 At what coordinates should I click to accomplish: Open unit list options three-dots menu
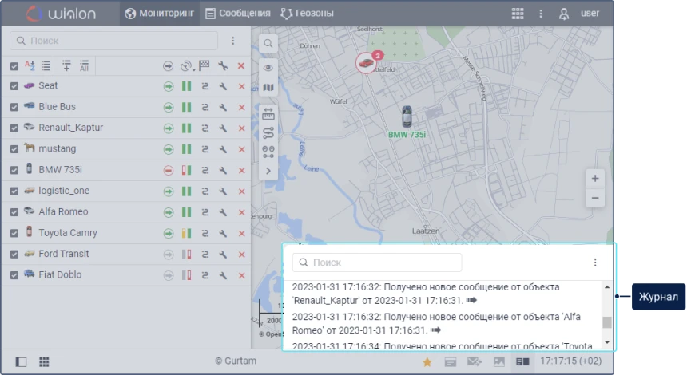[233, 41]
